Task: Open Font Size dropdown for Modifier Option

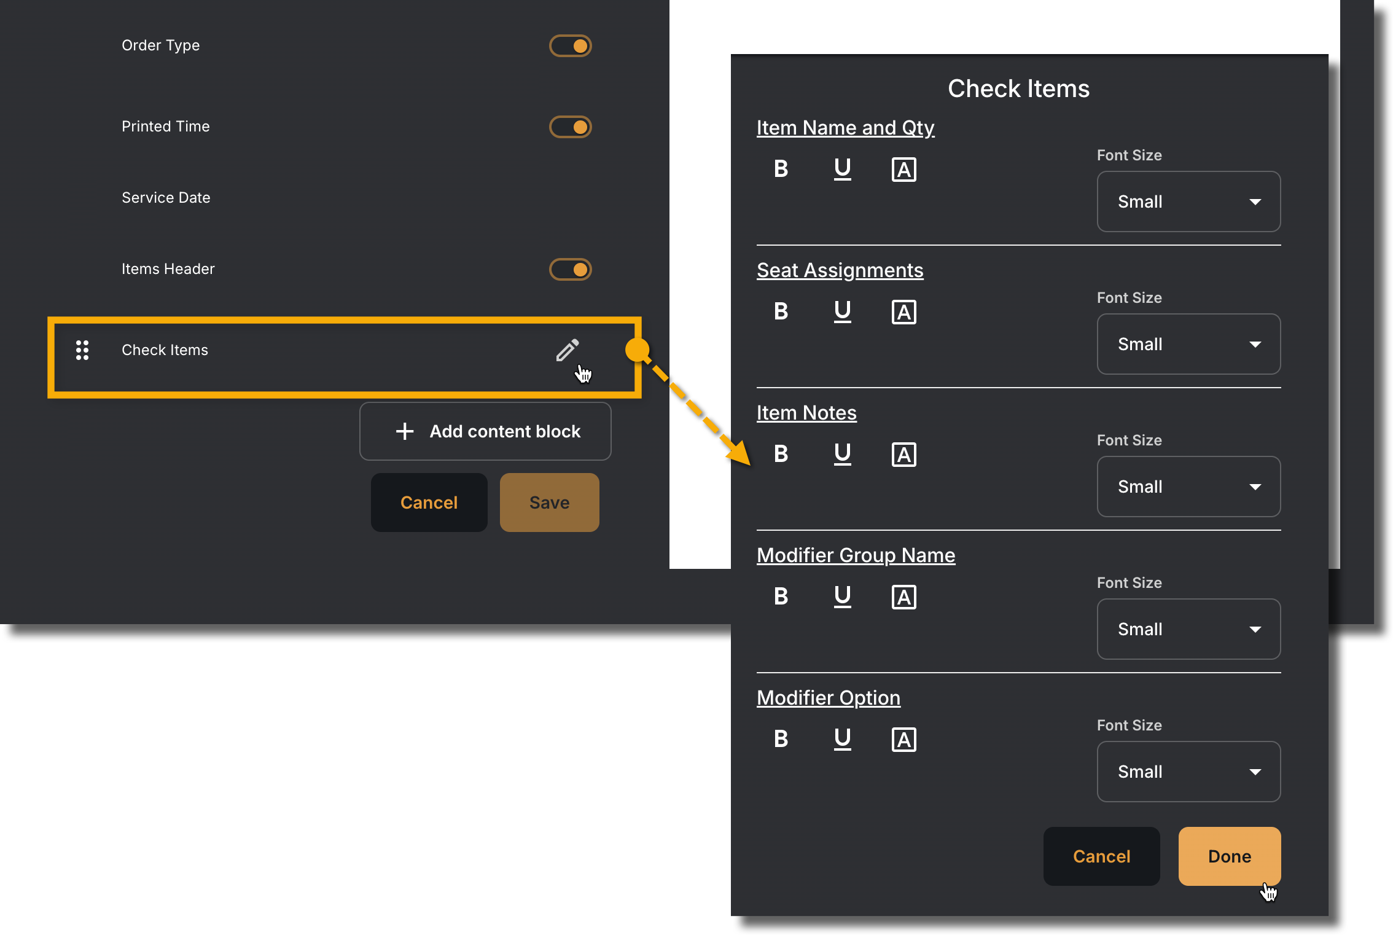Action: tap(1188, 772)
